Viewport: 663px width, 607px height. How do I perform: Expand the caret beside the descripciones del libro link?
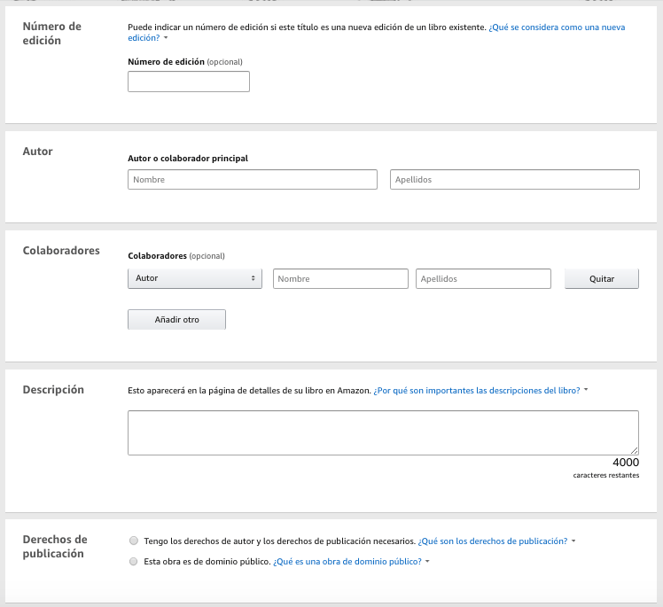587,390
